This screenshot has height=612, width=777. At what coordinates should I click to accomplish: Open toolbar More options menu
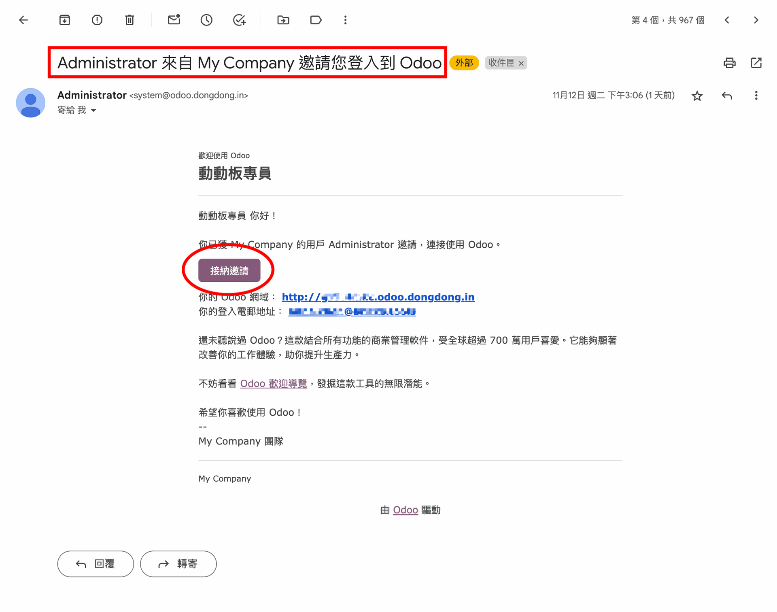coord(345,20)
